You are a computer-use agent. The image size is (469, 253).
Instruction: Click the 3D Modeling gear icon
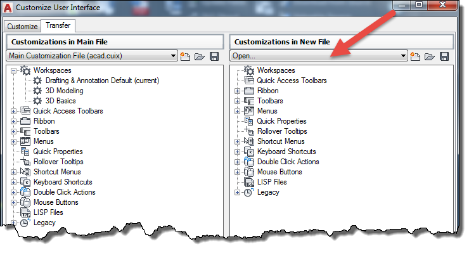tap(37, 91)
